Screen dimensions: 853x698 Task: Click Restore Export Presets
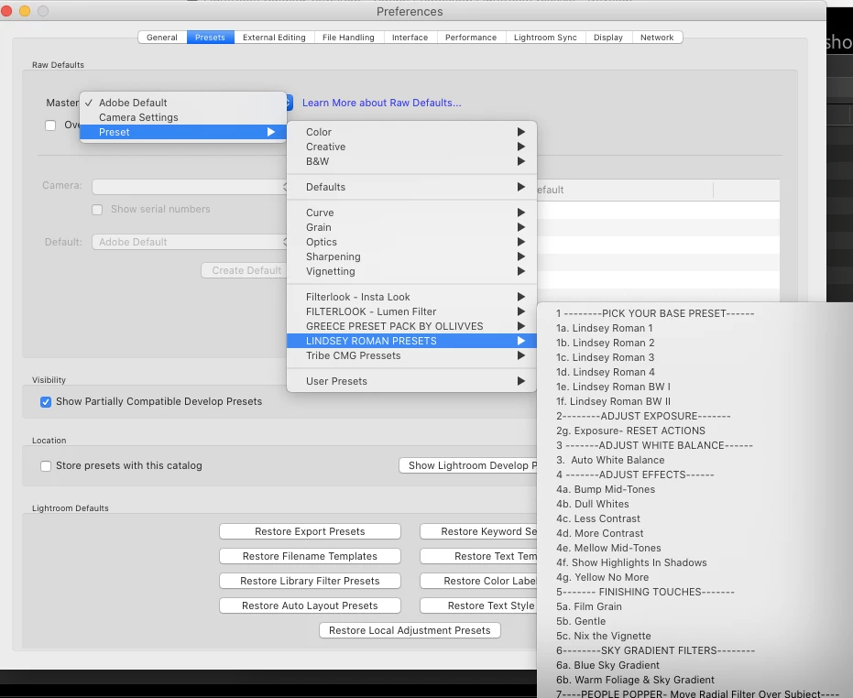click(x=310, y=531)
